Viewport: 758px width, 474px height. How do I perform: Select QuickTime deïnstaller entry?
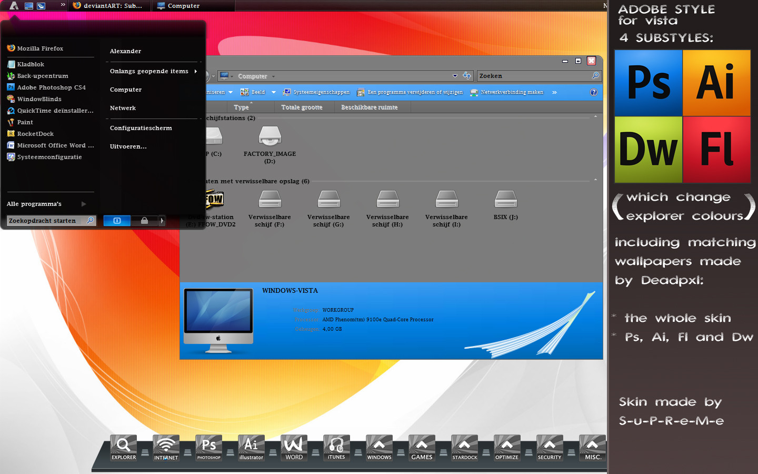pyautogui.click(x=50, y=111)
